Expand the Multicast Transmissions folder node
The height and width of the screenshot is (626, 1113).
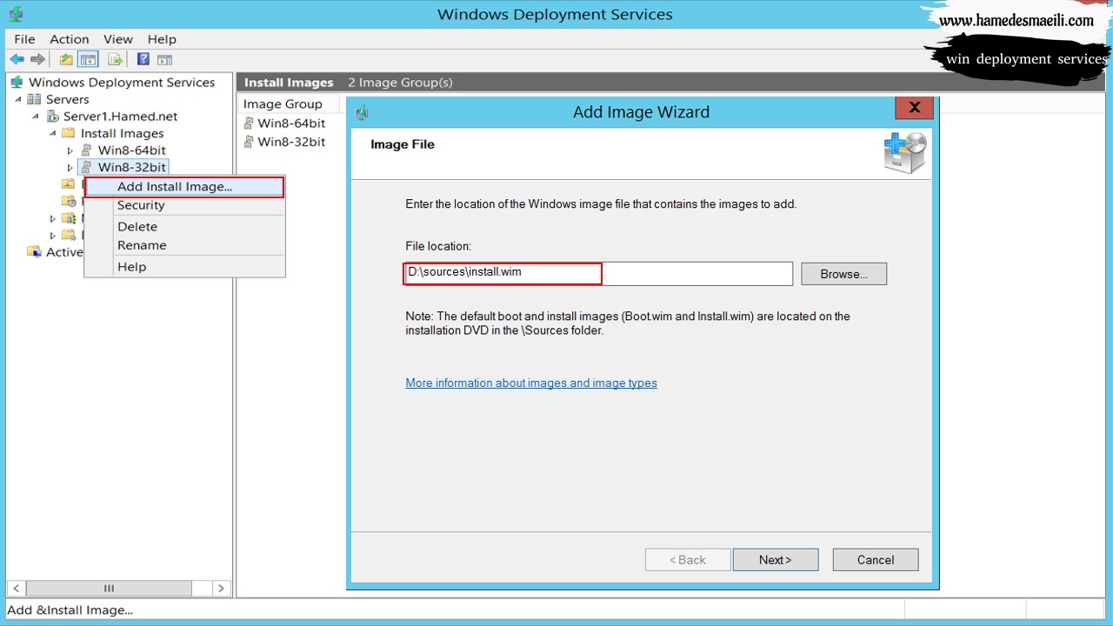point(53,218)
